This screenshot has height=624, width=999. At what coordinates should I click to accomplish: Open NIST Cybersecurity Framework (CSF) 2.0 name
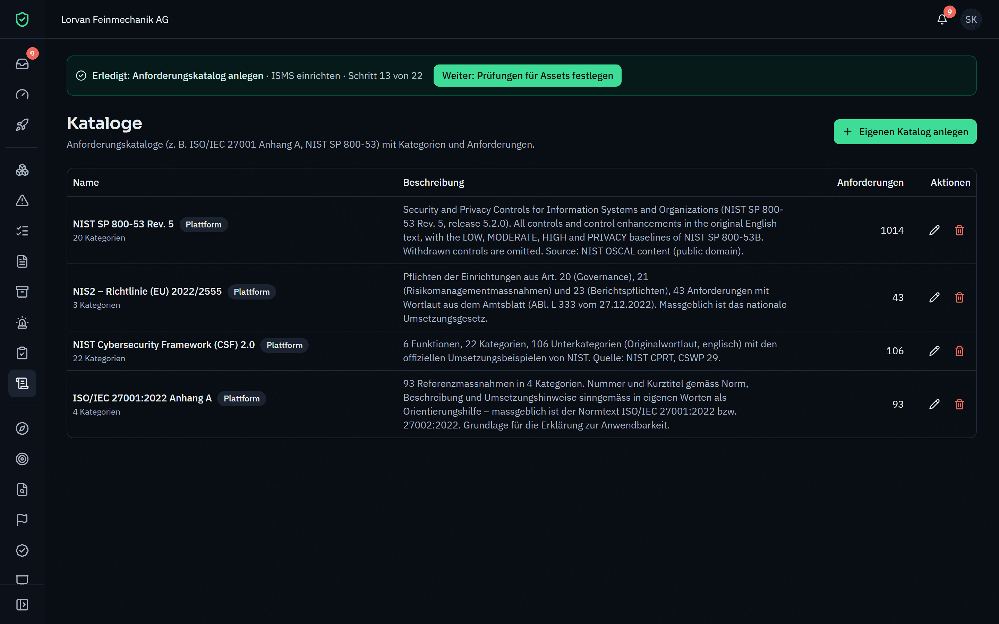(x=163, y=345)
